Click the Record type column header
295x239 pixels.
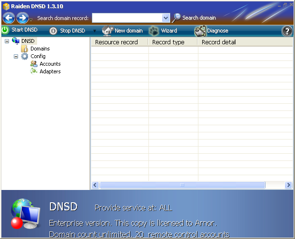pos(173,42)
